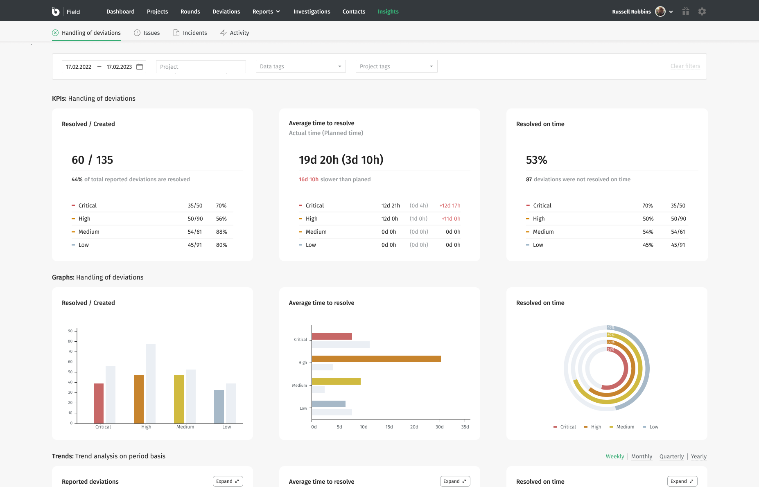Click the Activity lightning icon
Viewport: 759px width, 487px height.
pos(224,33)
